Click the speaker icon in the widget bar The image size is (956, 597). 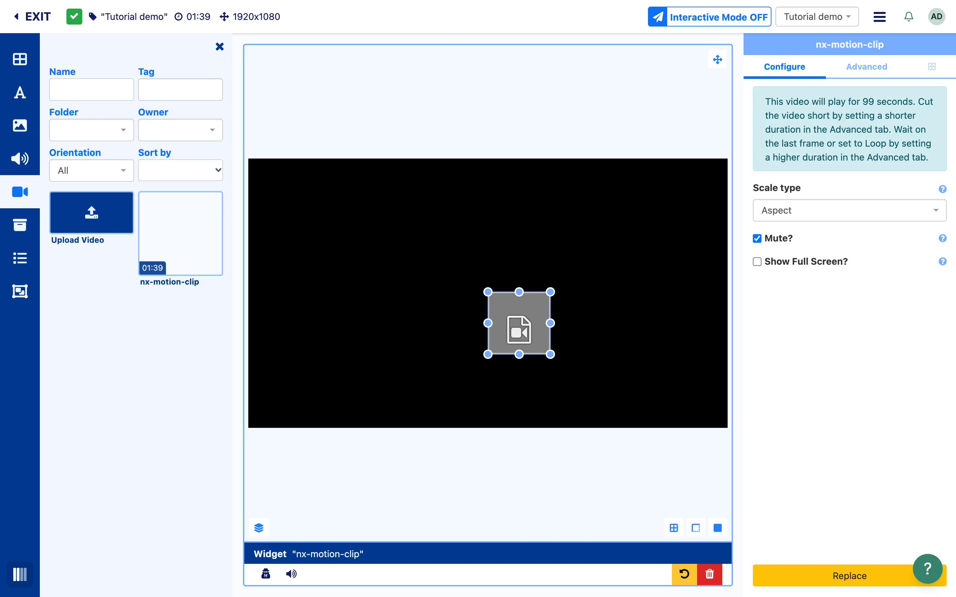point(291,574)
